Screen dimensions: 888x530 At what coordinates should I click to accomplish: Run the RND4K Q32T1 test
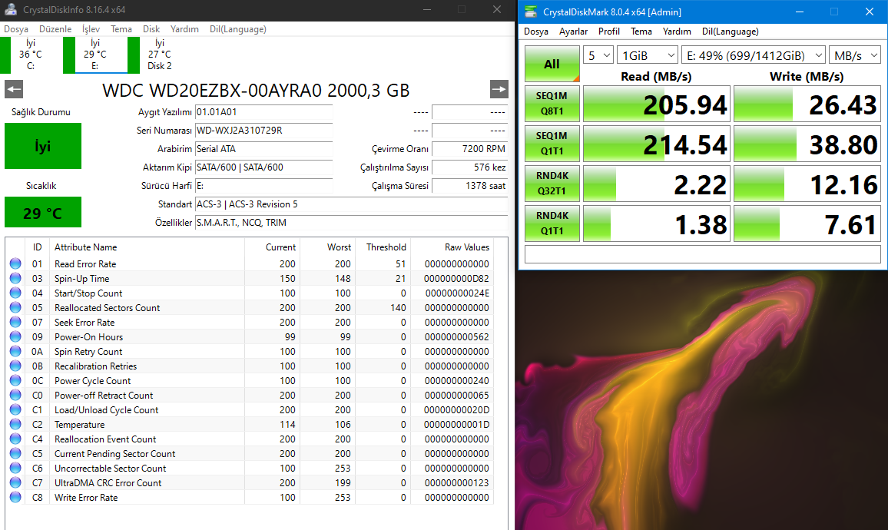[x=552, y=184]
